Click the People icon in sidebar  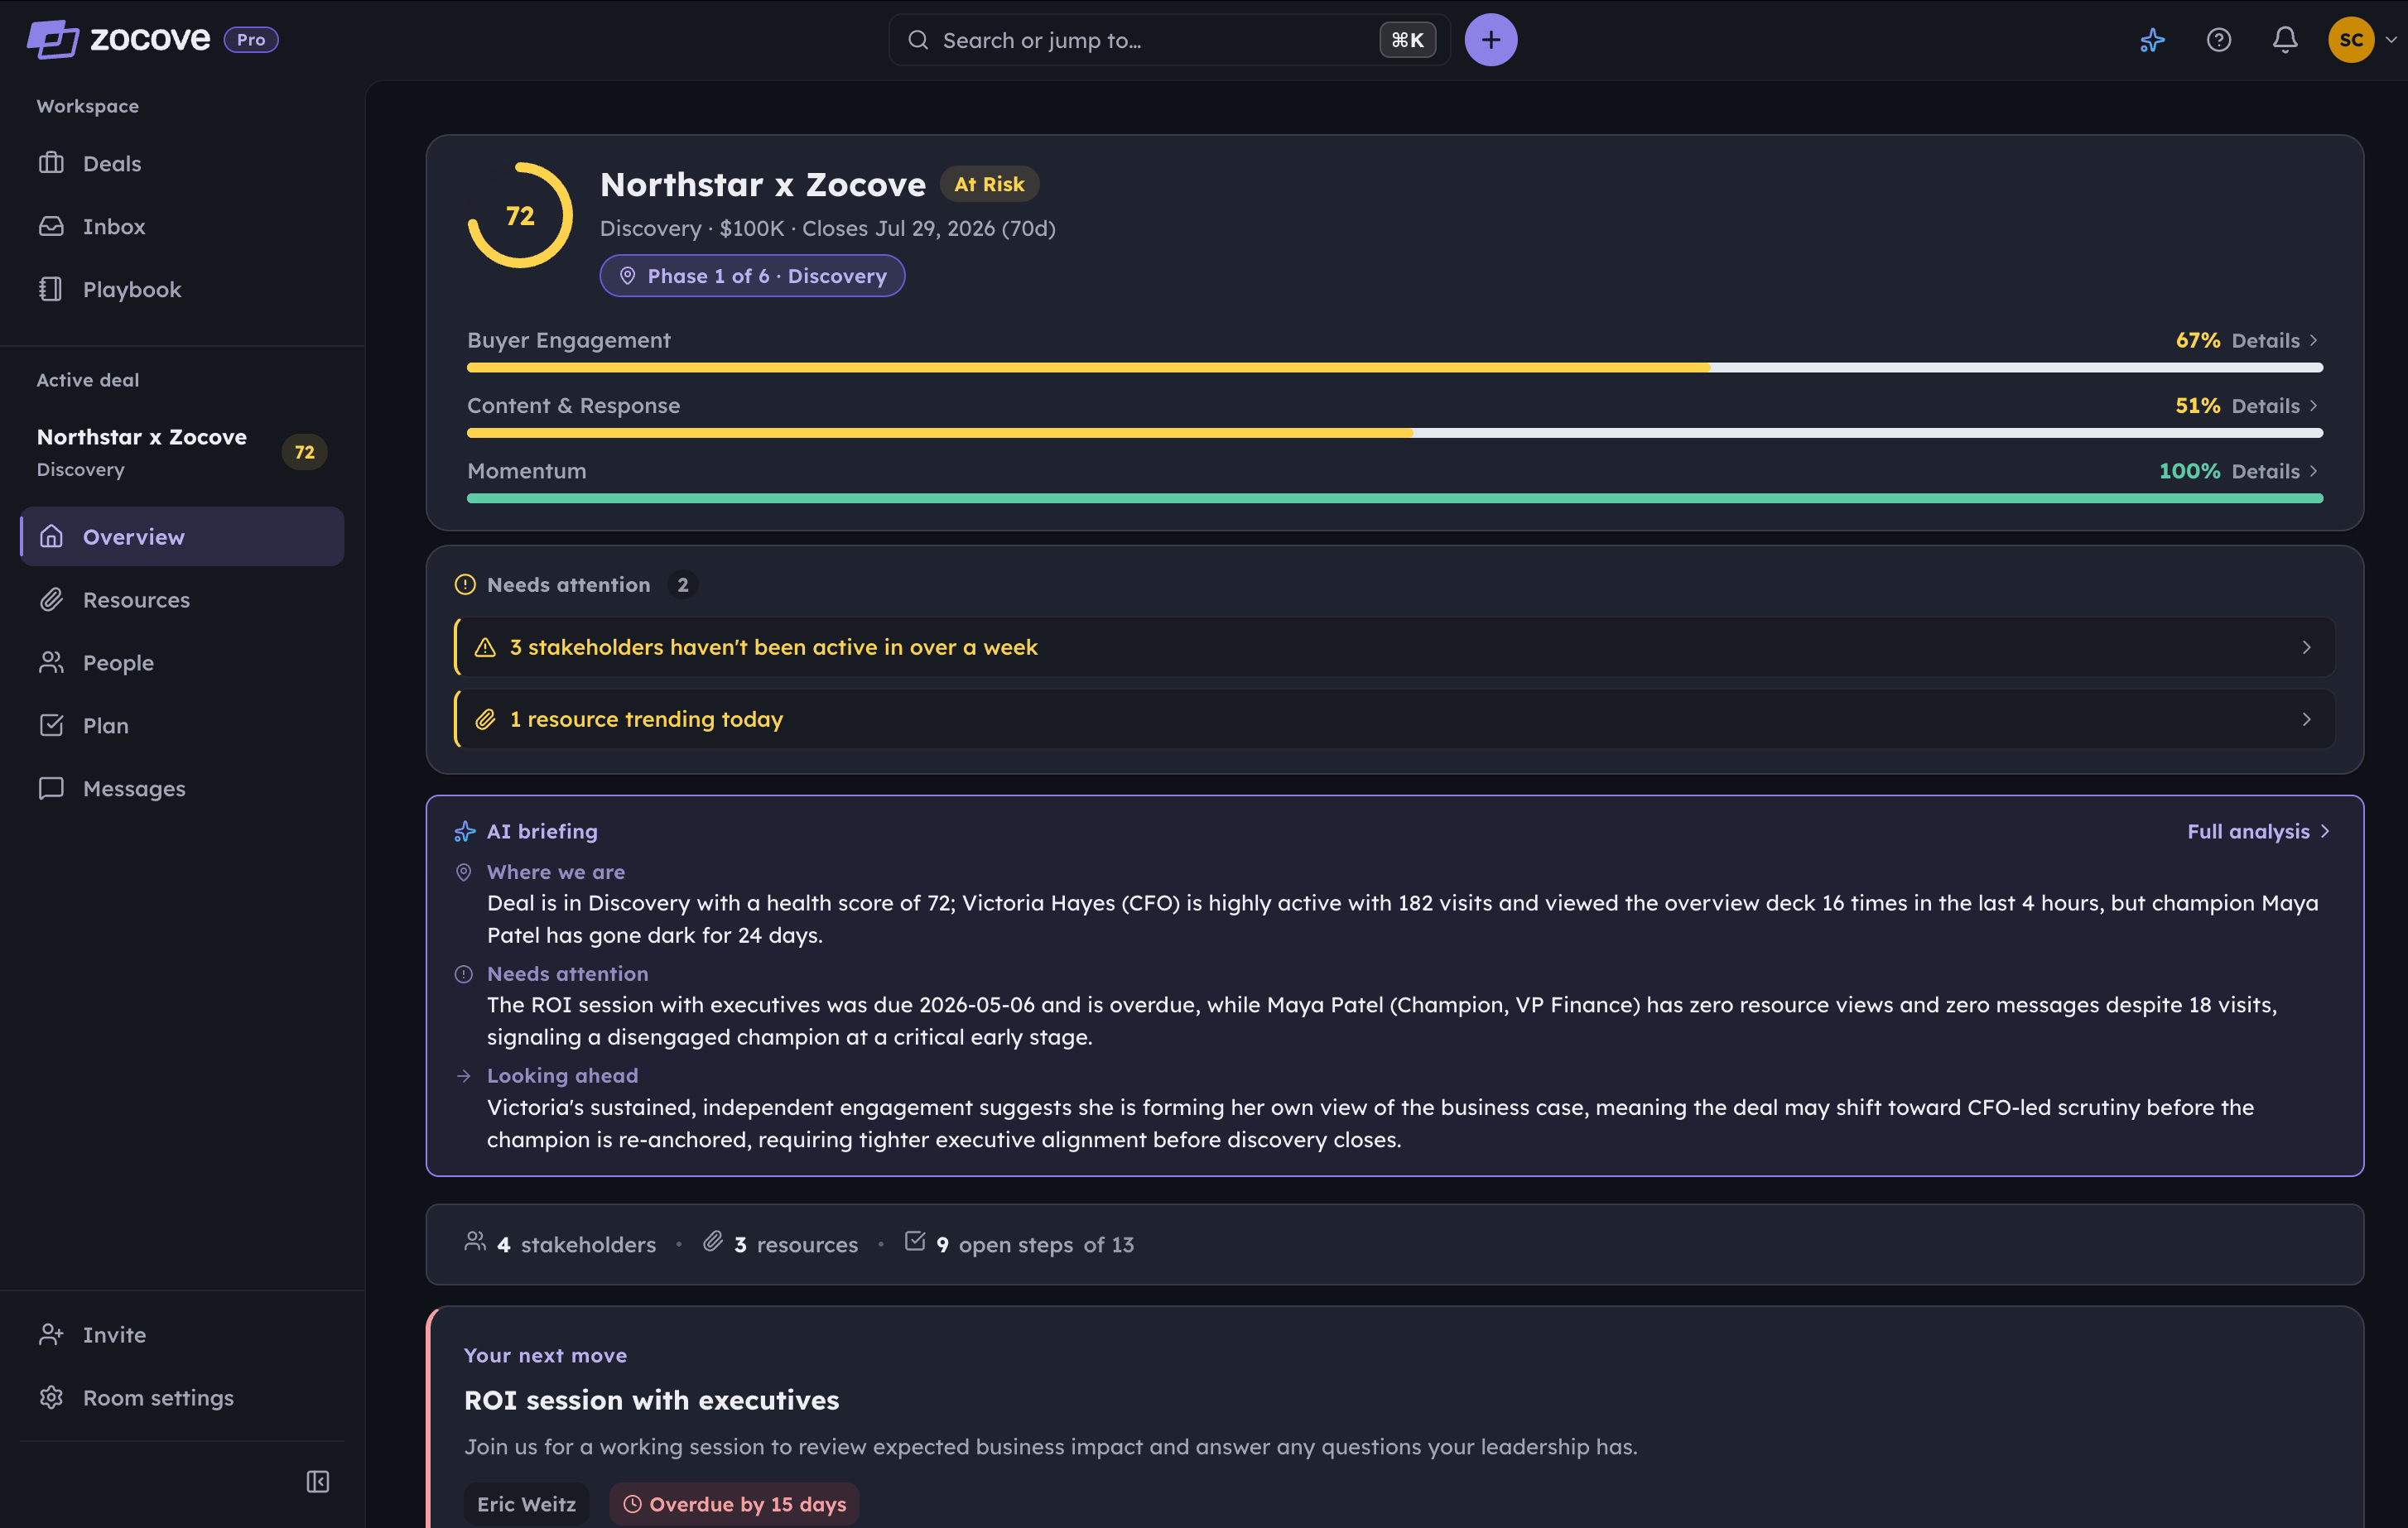[51, 662]
